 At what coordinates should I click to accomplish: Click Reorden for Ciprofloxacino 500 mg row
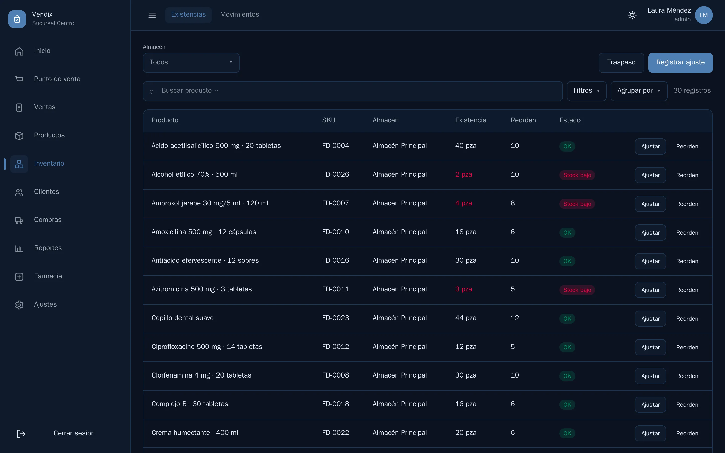tap(687, 347)
